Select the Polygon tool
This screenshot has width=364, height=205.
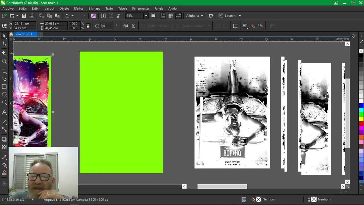pos(4,102)
